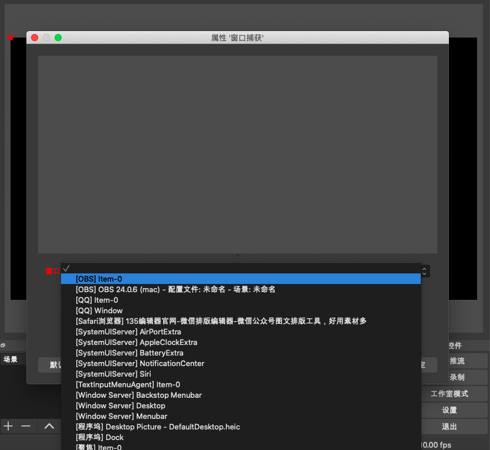This screenshot has width=490, height=450.
Task: Click the preview area in properties dialog
Action: point(238,154)
